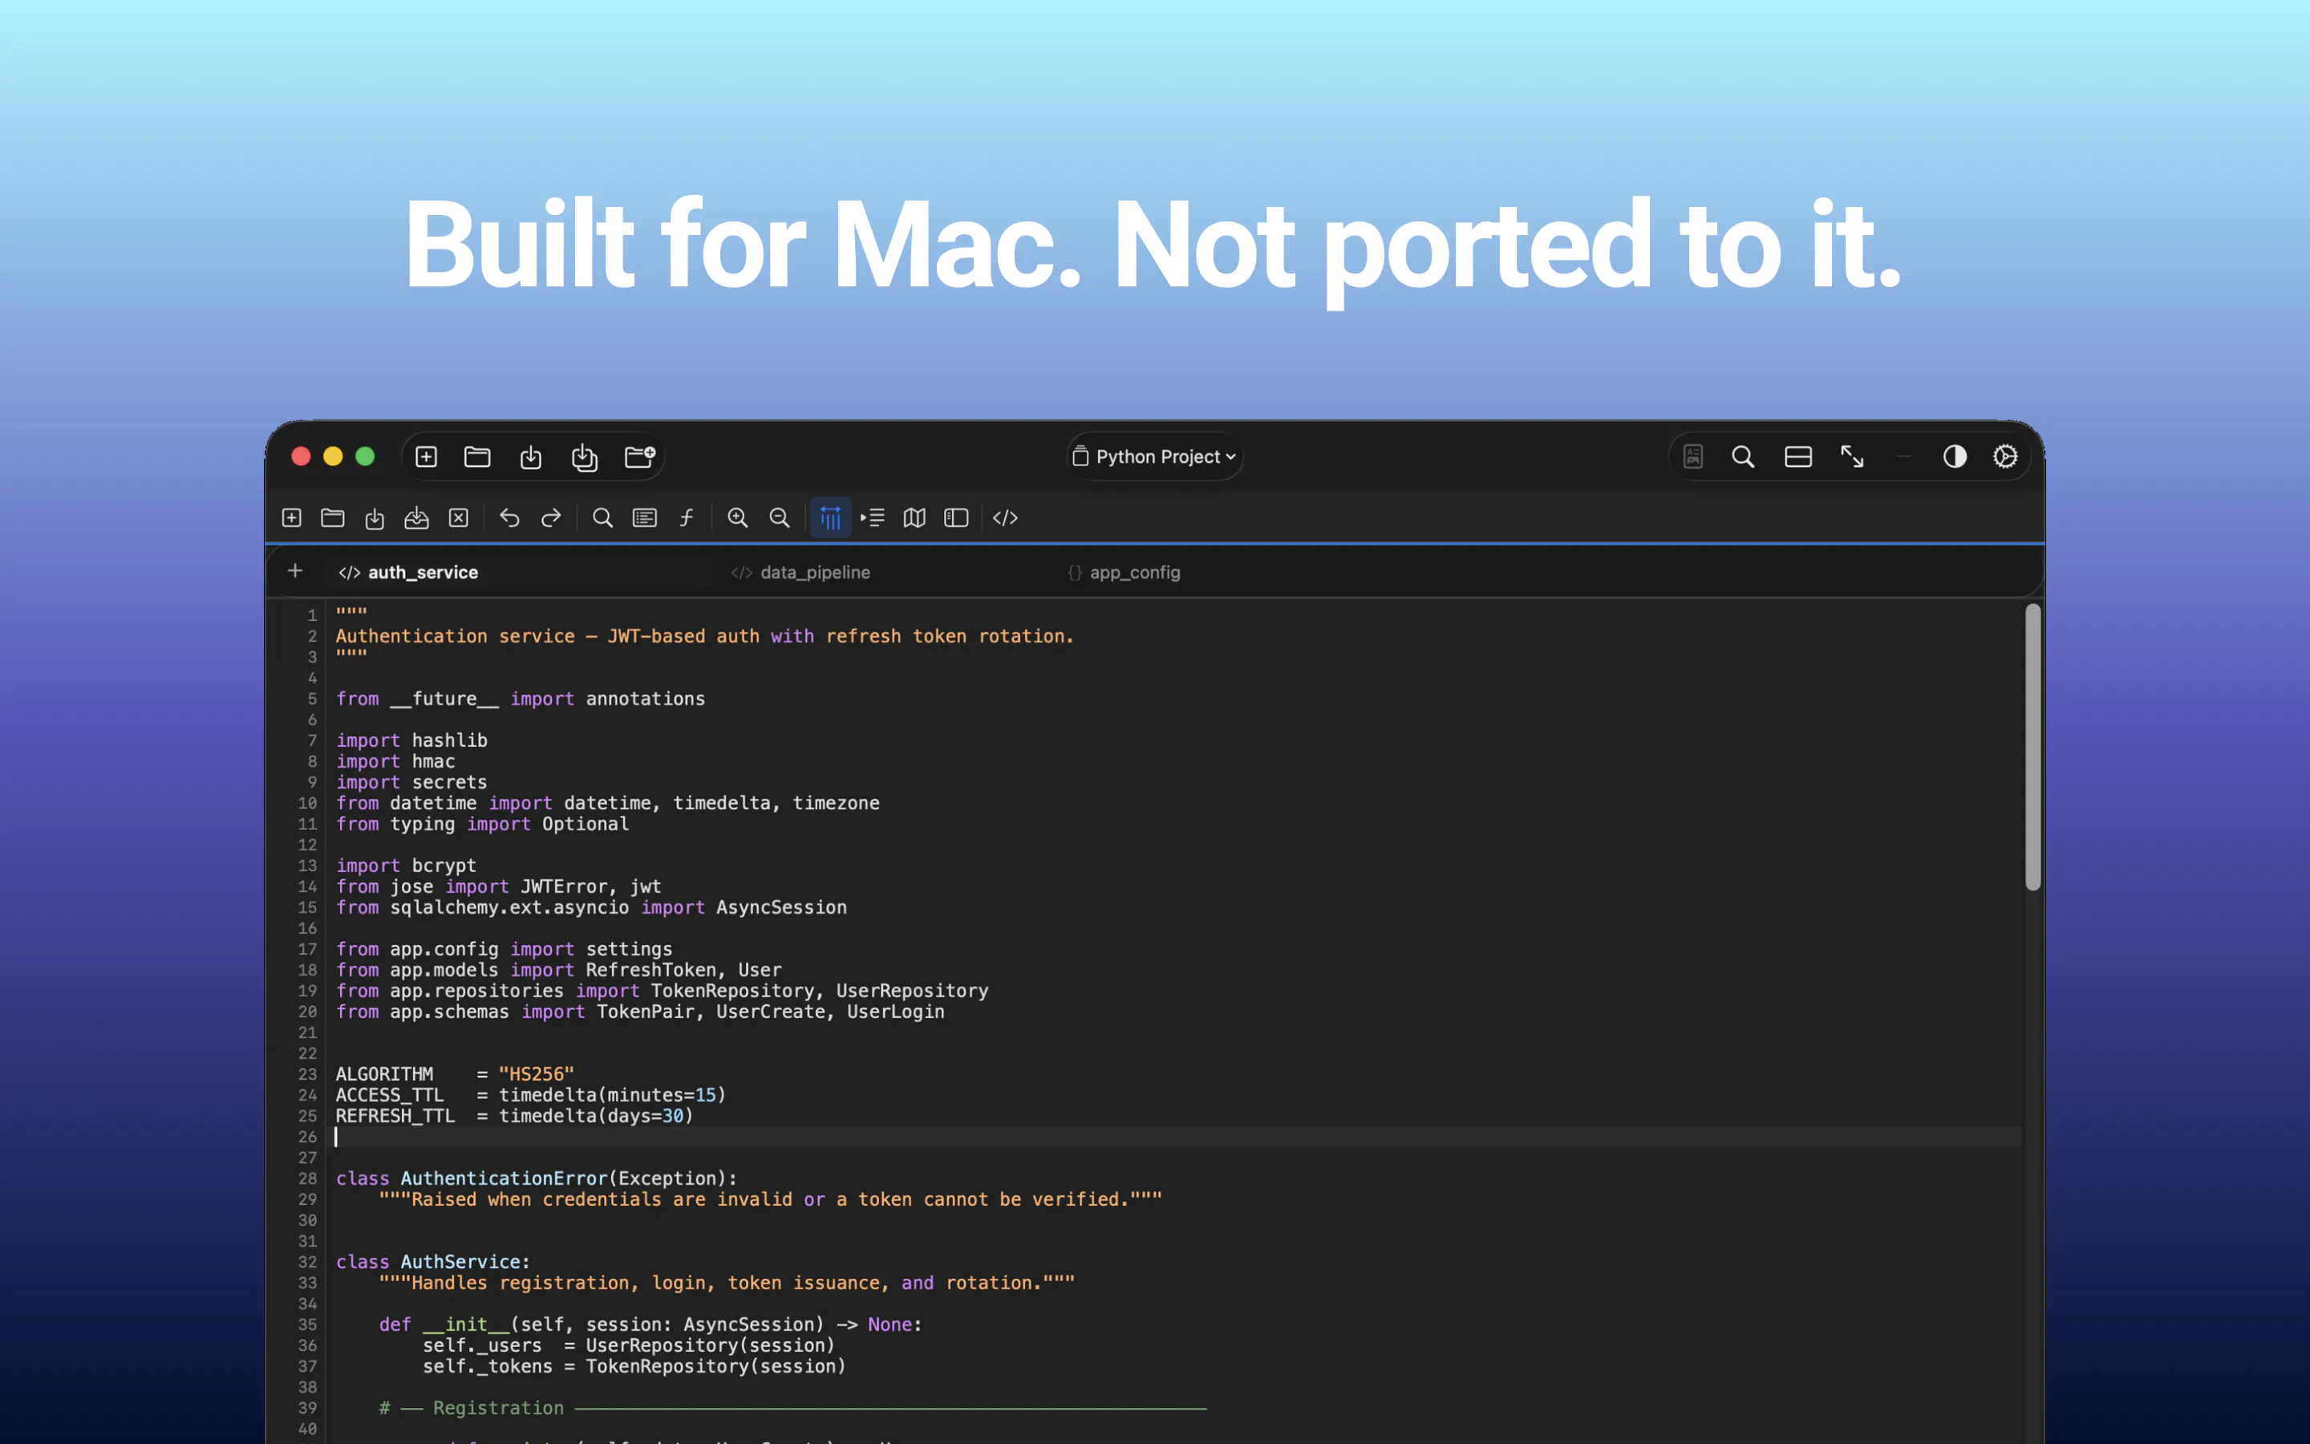This screenshot has height=1444, width=2310.
Task: Toggle the half-circle appearance contrast icon
Action: (1955, 456)
